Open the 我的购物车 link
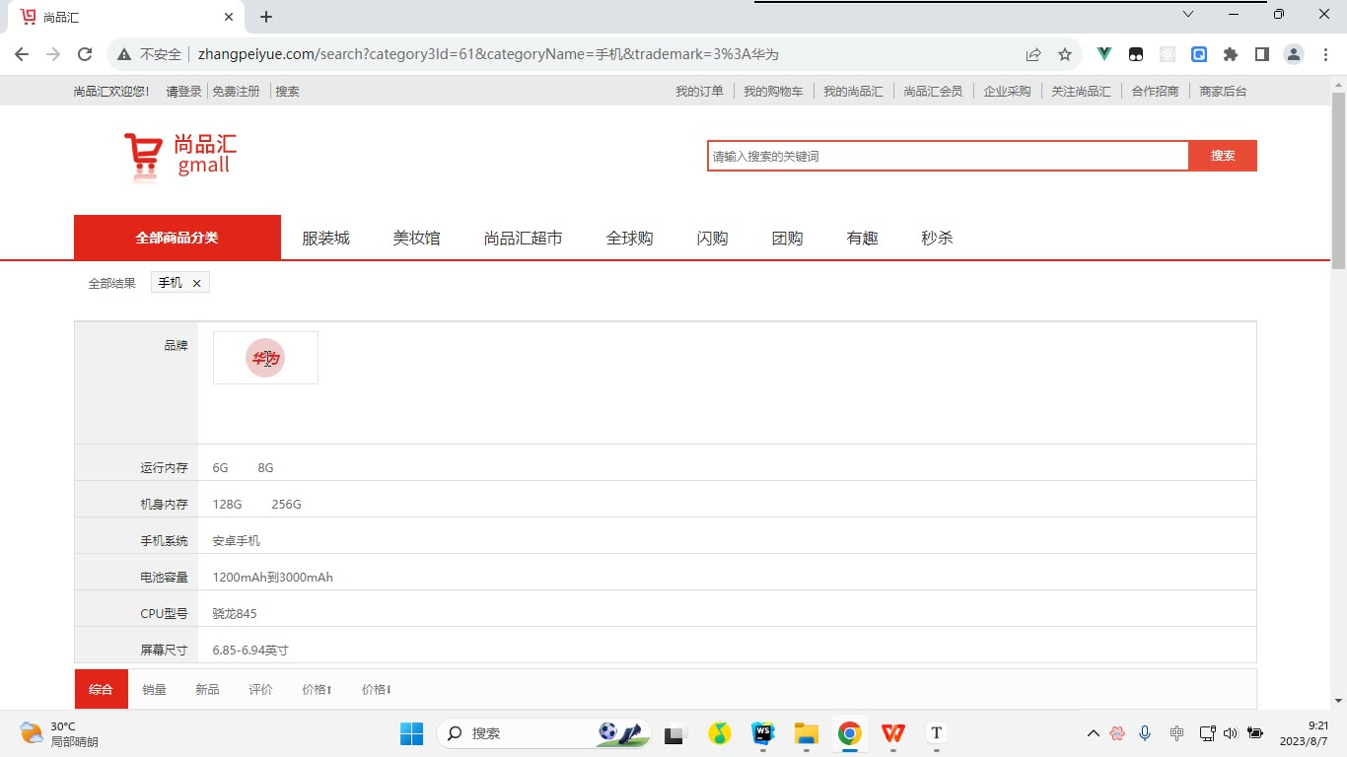 [773, 91]
